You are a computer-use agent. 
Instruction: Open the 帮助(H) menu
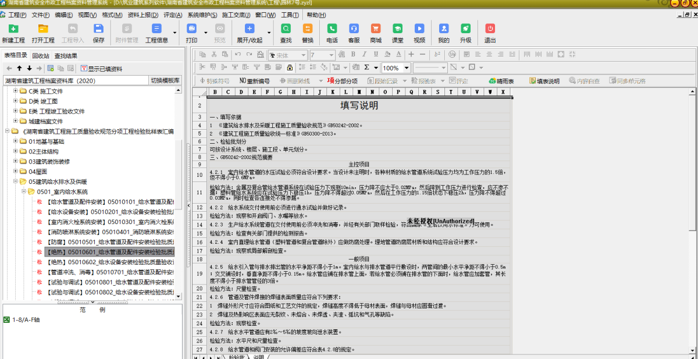[x=316, y=15]
